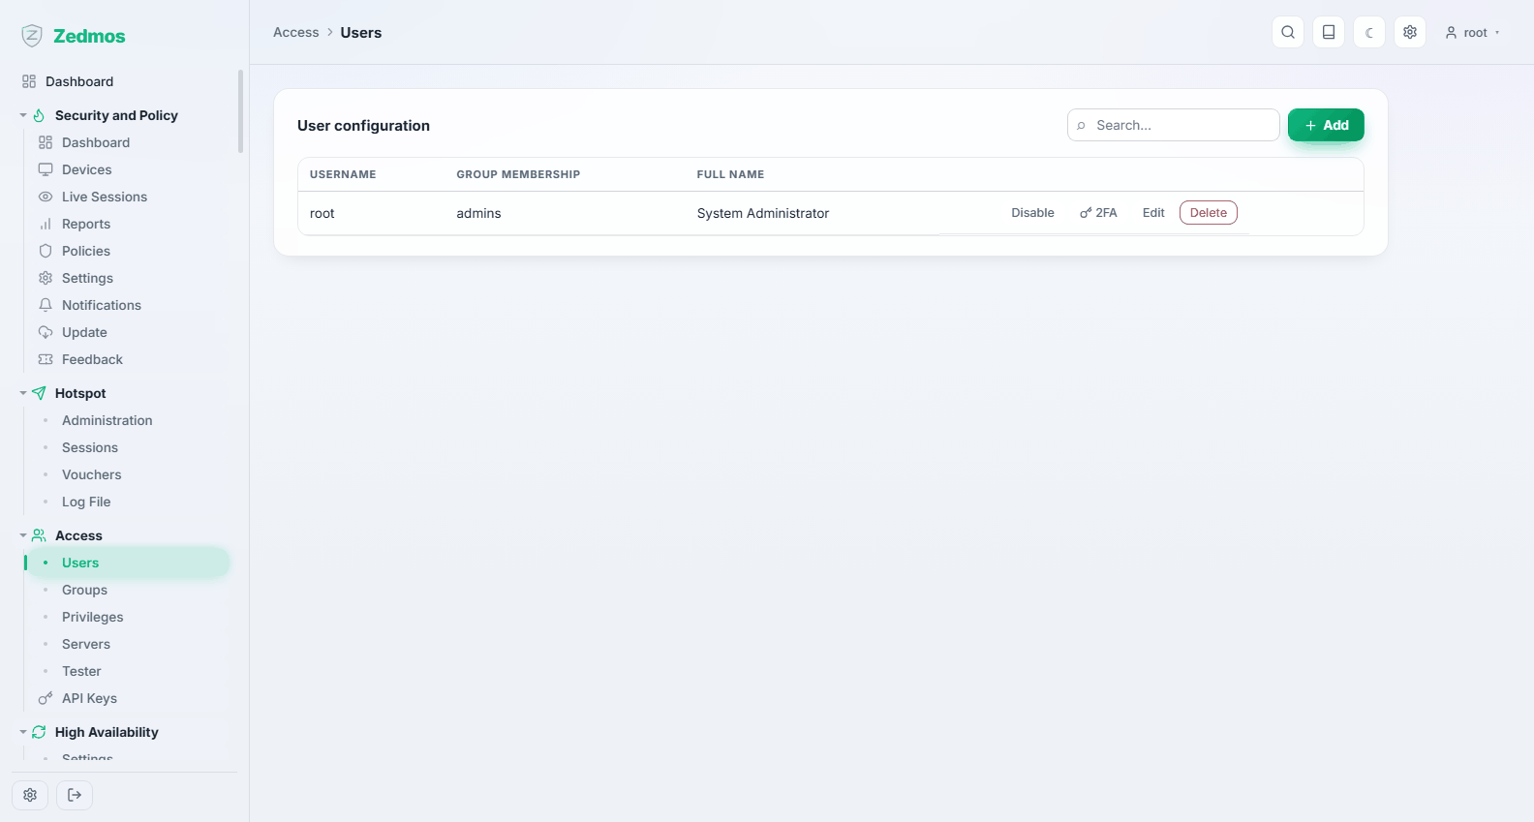Open Policies page
The image size is (1534, 822).
pos(85,251)
